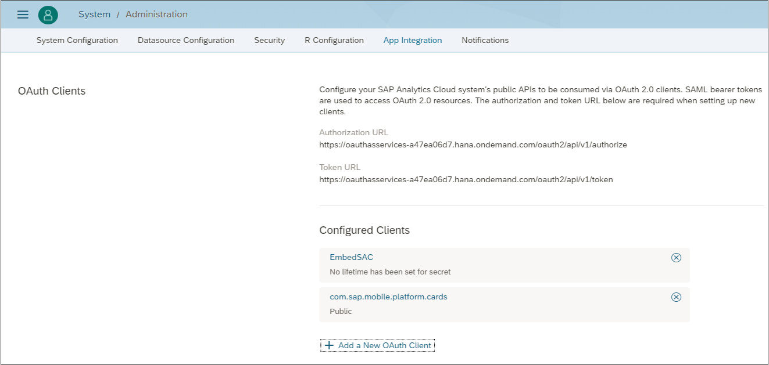Image resolution: width=769 pixels, height=365 pixels.
Task: Switch to the Notifications tab
Action: point(485,40)
